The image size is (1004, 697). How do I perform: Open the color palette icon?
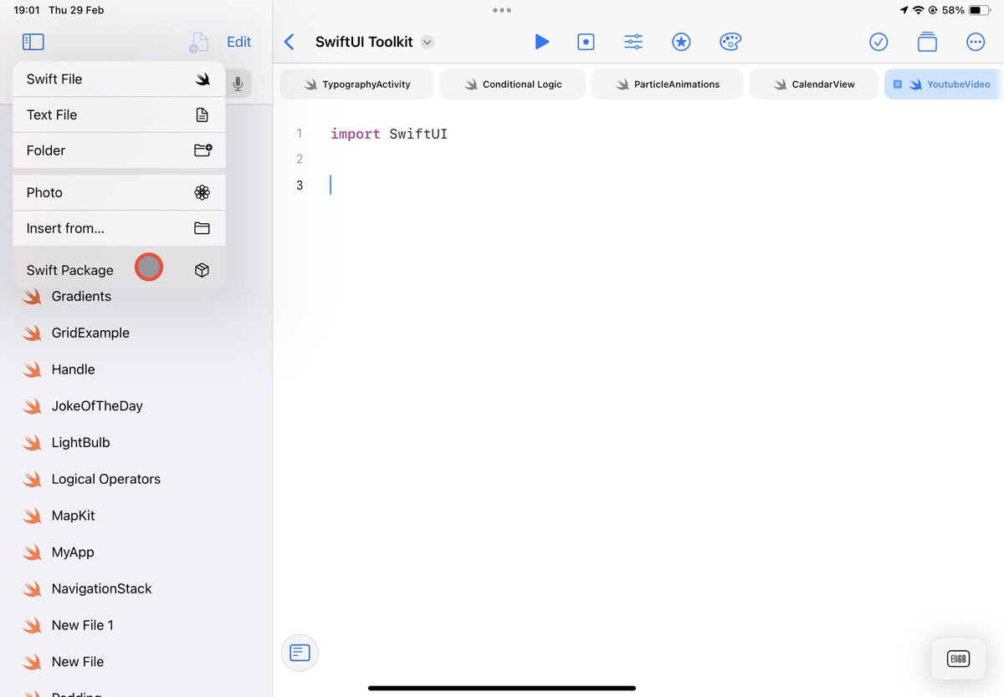point(730,42)
